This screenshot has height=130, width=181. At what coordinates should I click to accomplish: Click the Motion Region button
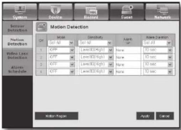(x=57, y=116)
